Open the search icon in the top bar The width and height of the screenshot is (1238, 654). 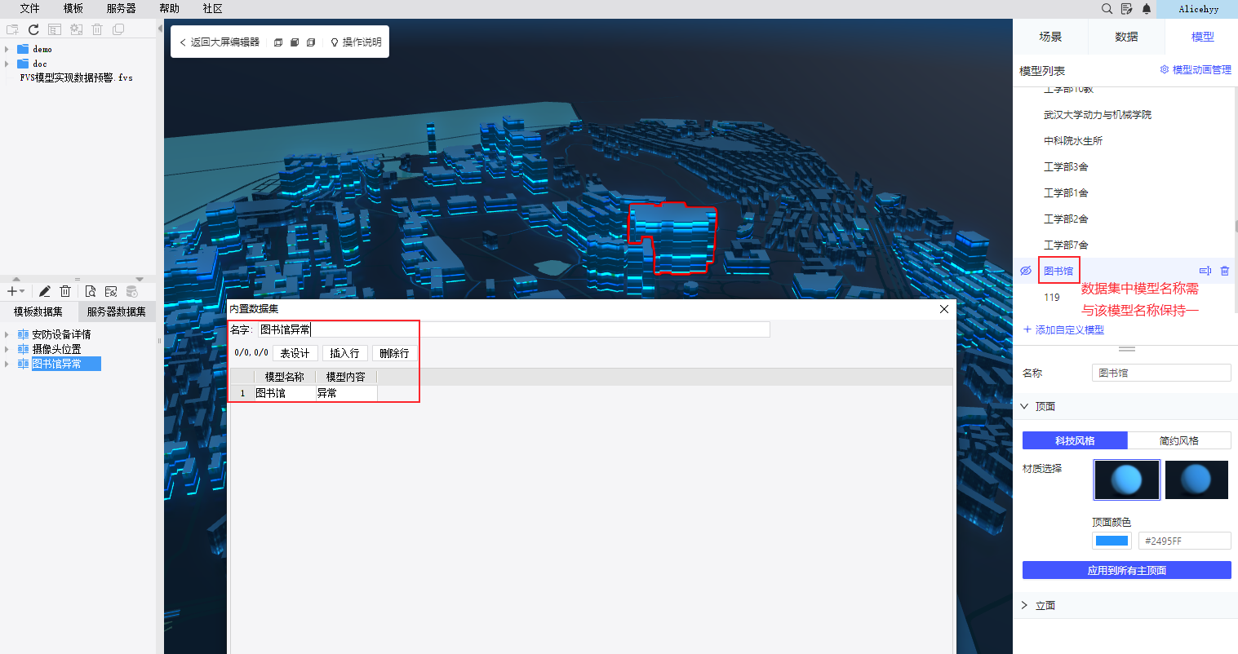coord(1107,9)
